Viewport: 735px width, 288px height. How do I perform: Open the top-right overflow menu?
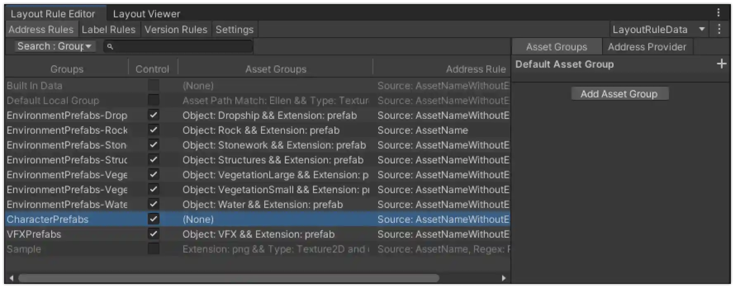point(718,12)
